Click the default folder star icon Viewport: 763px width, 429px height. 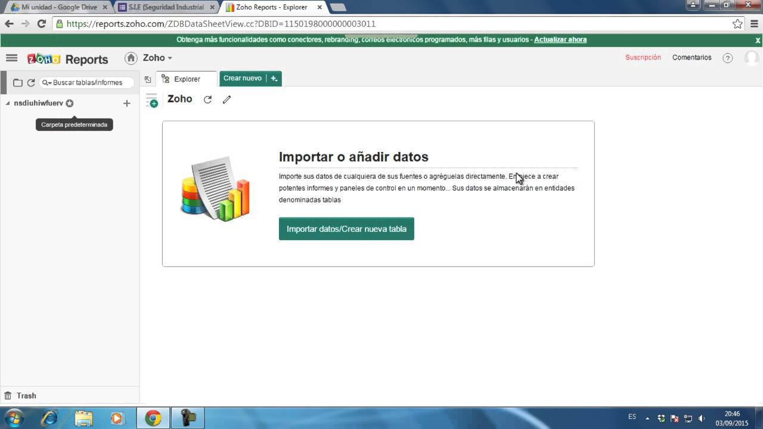[x=70, y=103]
